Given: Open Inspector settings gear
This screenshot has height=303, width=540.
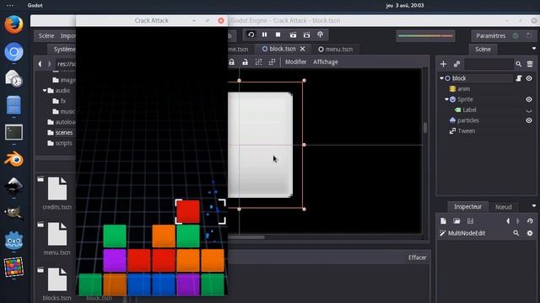Looking at the screenshot, I should (x=530, y=233).
